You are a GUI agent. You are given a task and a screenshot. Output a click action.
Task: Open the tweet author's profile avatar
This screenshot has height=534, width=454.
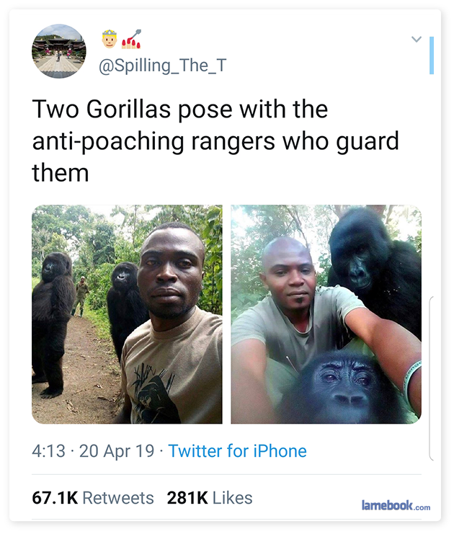tap(59, 52)
